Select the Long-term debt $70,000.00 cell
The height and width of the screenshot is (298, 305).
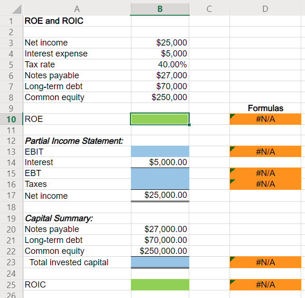tap(160, 240)
